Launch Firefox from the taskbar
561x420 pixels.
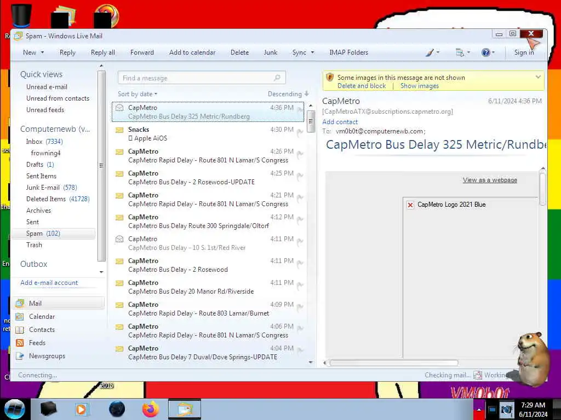pos(151,409)
